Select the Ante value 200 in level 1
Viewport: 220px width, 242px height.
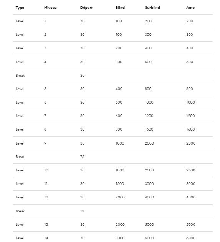[x=190, y=21]
